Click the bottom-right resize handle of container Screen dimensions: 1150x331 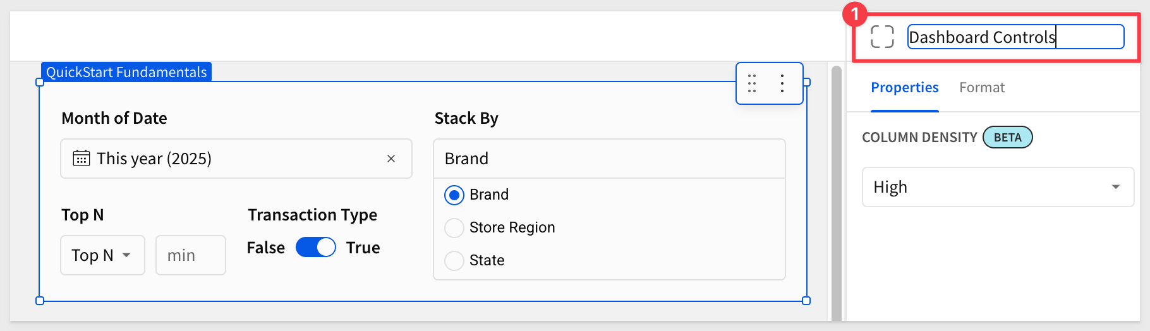(806, 301)
